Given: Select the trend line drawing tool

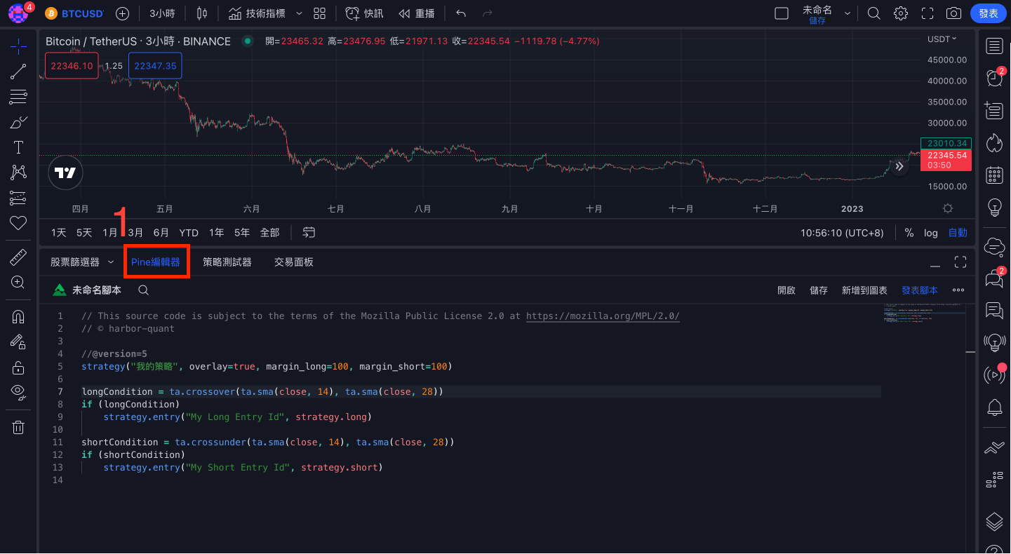Looking at the screenshot, I should click(x=18, y=72).
